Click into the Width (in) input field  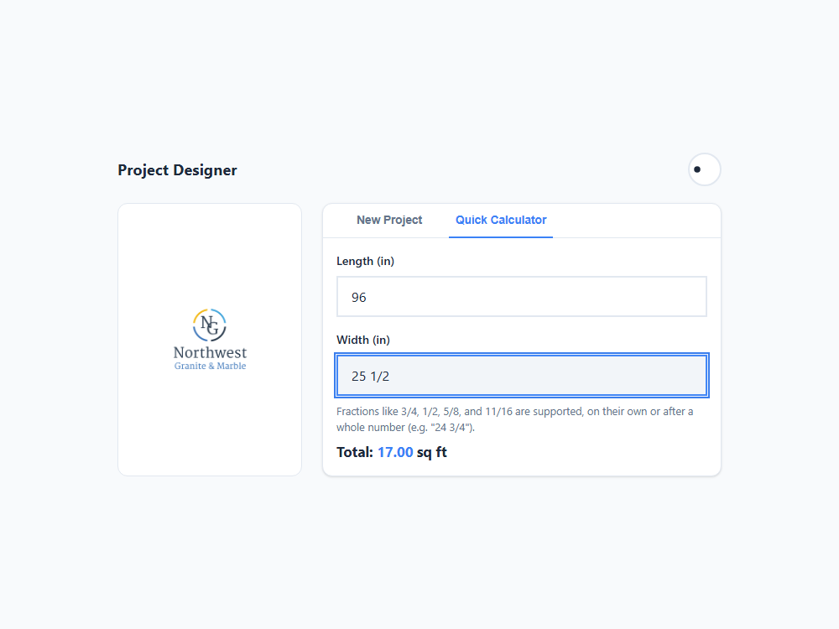click(522, 376)
